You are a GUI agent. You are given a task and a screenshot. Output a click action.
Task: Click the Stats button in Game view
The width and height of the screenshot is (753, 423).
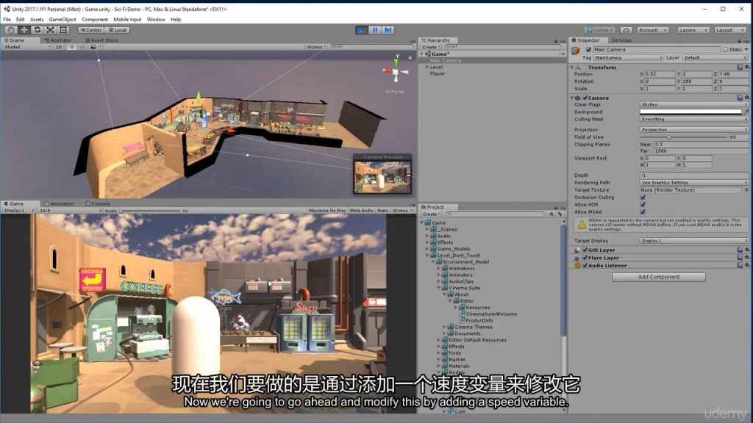[382, 211]
